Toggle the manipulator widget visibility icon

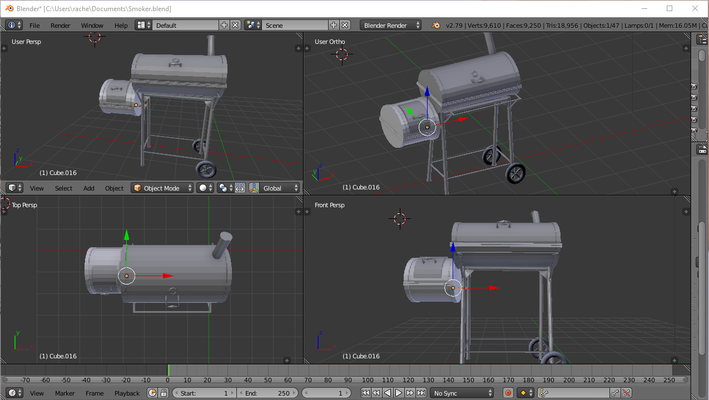pyautogui.click(x=240, y=187)
